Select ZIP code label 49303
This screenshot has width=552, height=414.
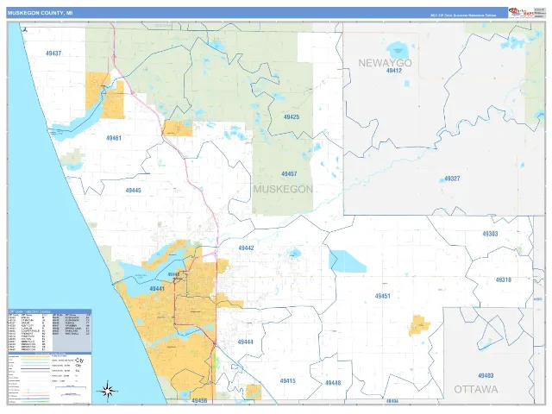[490, 234]
